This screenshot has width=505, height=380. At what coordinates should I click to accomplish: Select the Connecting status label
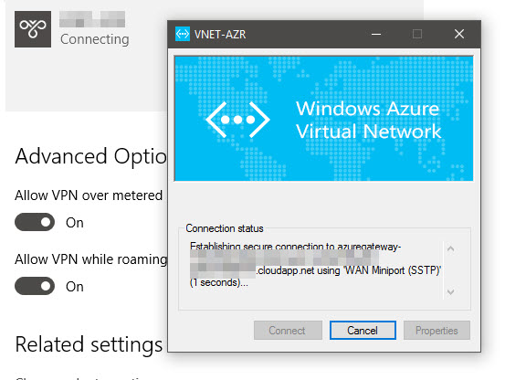[95, 39]
